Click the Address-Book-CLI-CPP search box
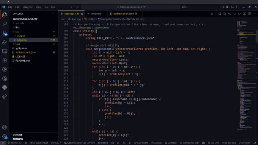The height and width of the screenshot is (145, 258). (x=131, y=7)
